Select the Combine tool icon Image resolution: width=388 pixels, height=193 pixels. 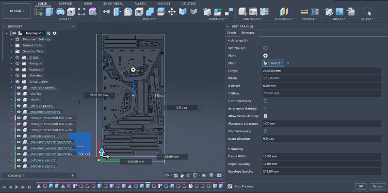(x=150, y=11)
